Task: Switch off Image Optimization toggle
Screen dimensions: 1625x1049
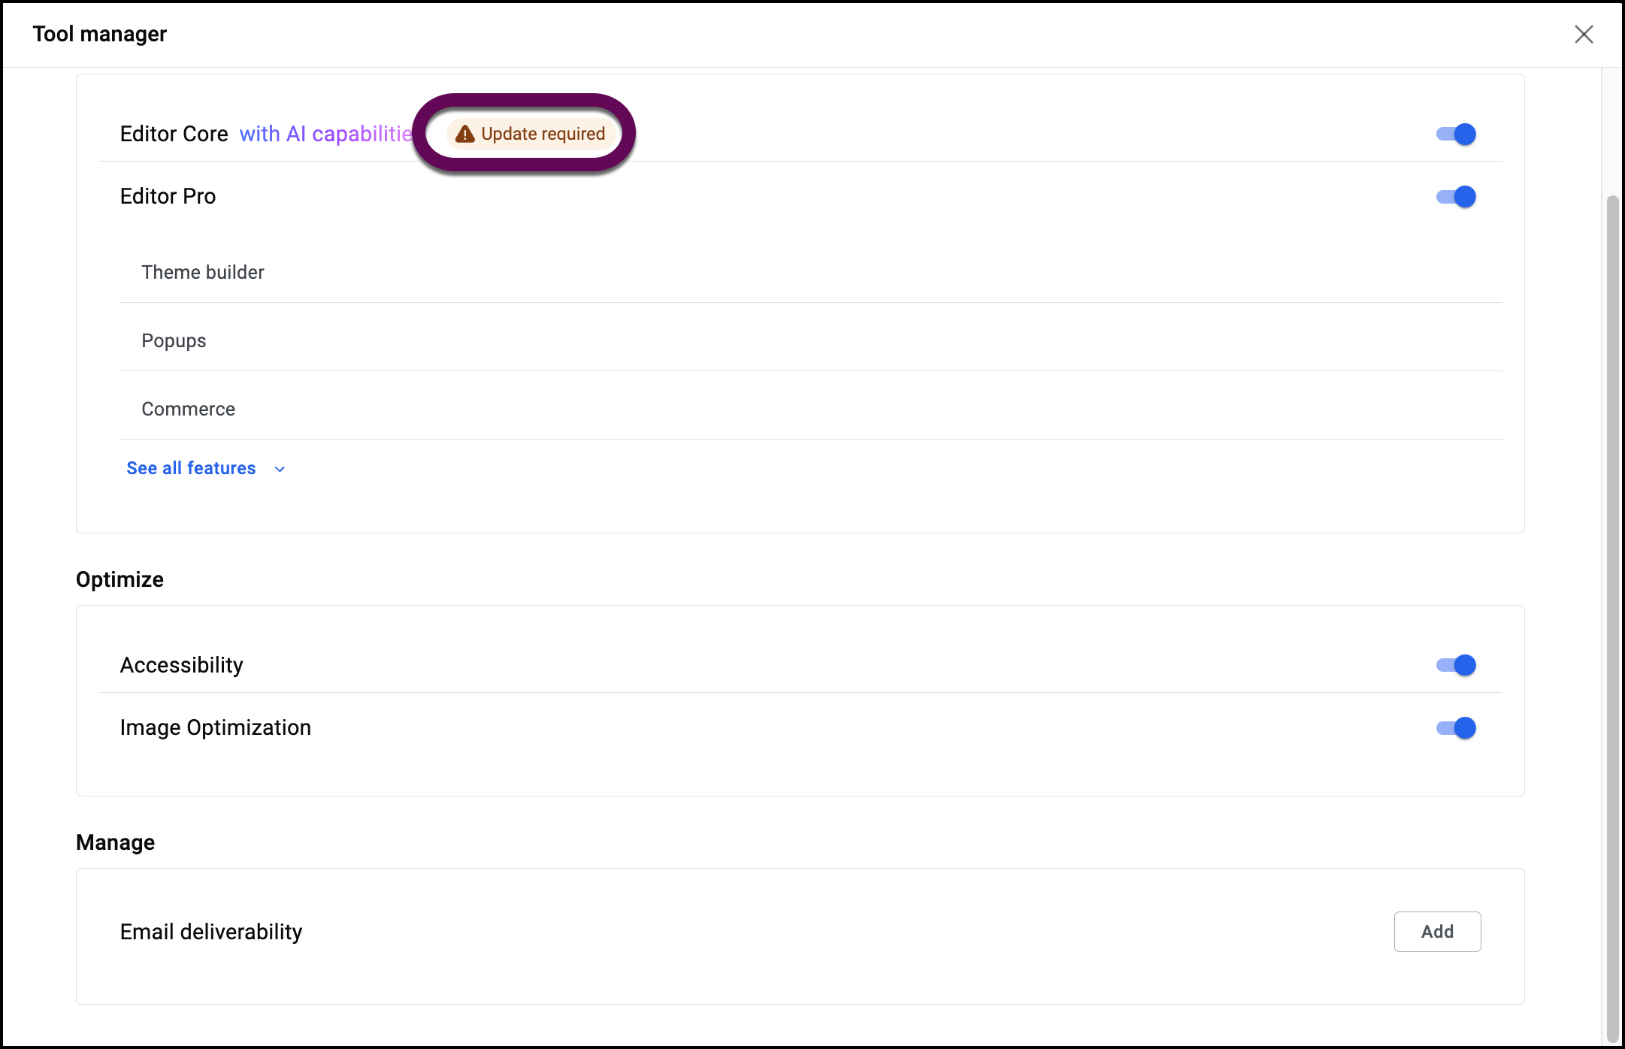Action: [1456, 727]
